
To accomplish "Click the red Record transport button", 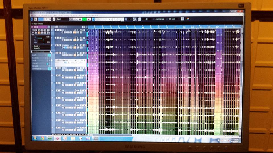I will (89, 19).
